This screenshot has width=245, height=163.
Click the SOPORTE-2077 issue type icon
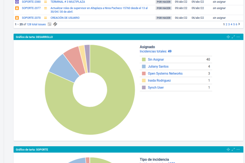(x=17, y=8)
